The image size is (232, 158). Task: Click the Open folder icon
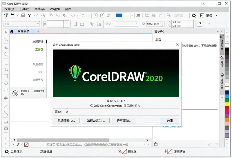tap(12, 15)
